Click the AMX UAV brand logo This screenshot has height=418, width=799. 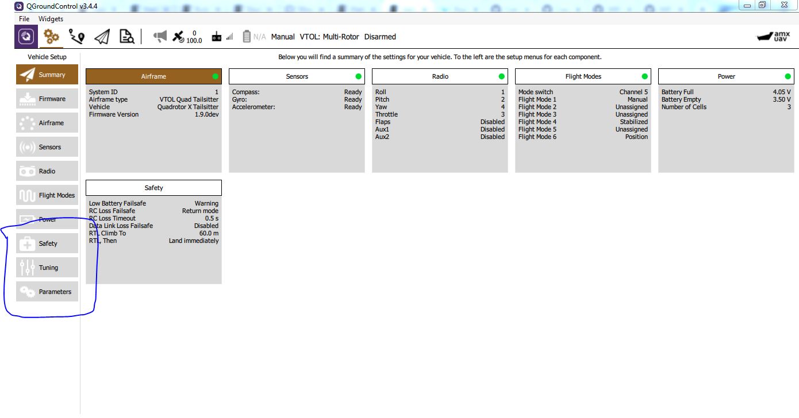[x=774, y=37]
